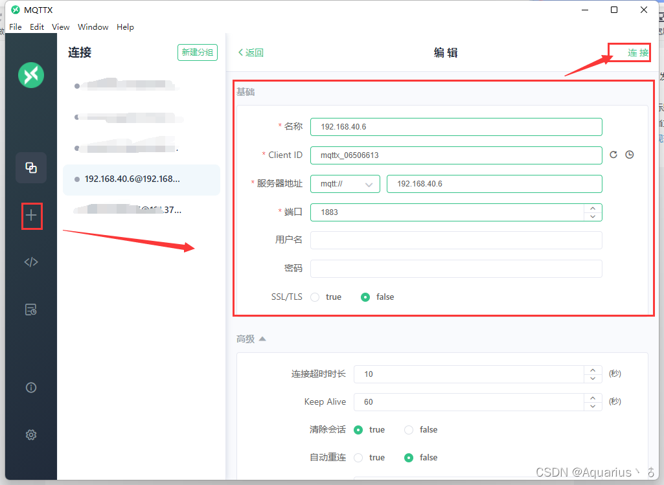Click the 连接超时时长 input field
664x485 pixels.
click(x=469, y=374)
